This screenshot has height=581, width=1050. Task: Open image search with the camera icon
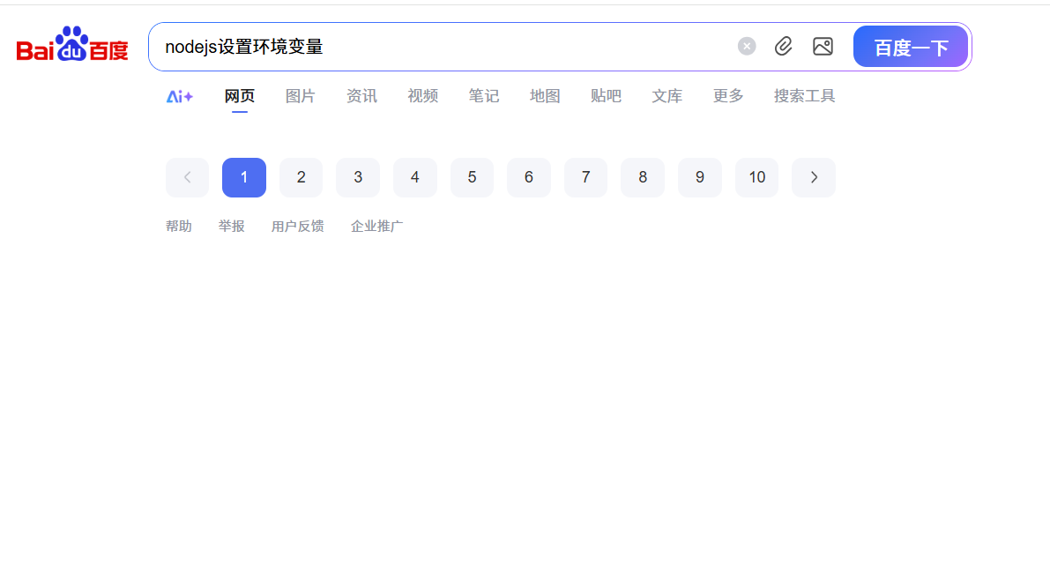[823, 46]
